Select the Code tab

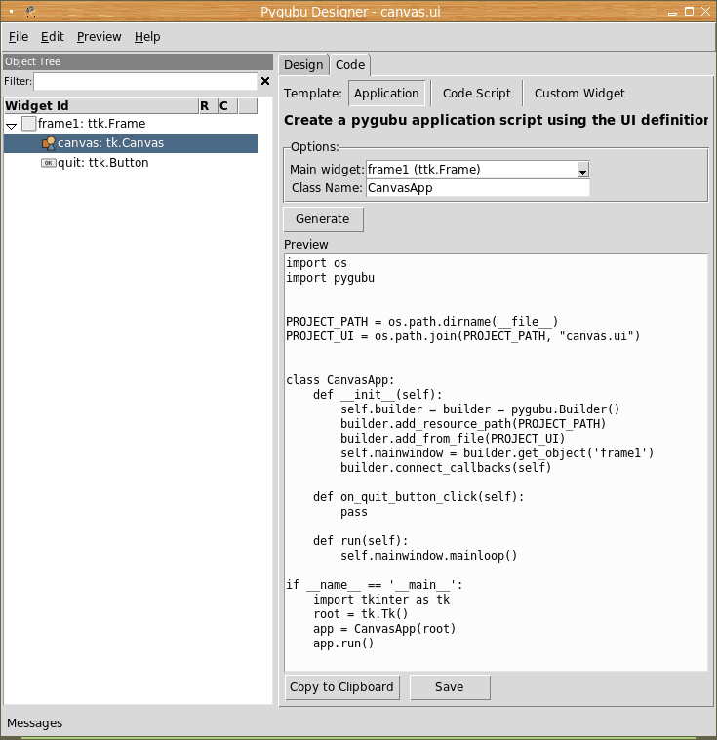[350, 65]
